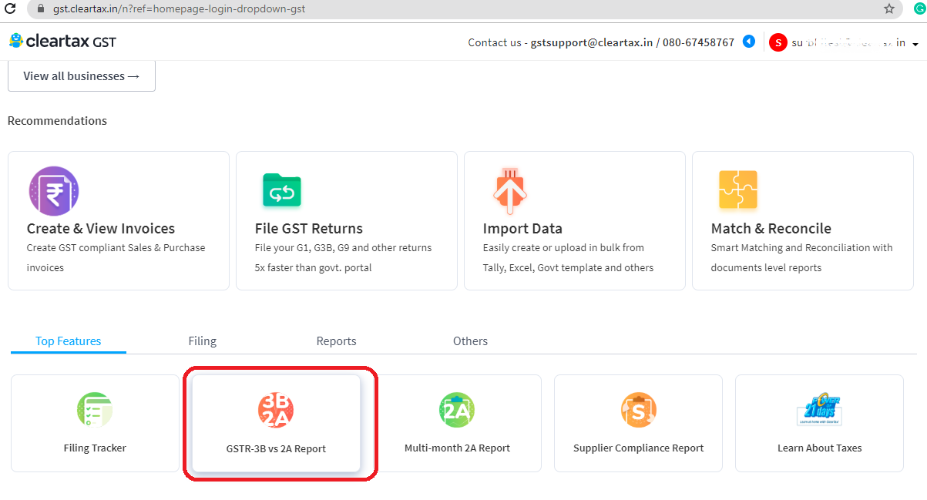The height and width of the screenshot is (500, 927).
Task: Select the Filing Tracker checklist icon
Action: click(x=94, y=410)
